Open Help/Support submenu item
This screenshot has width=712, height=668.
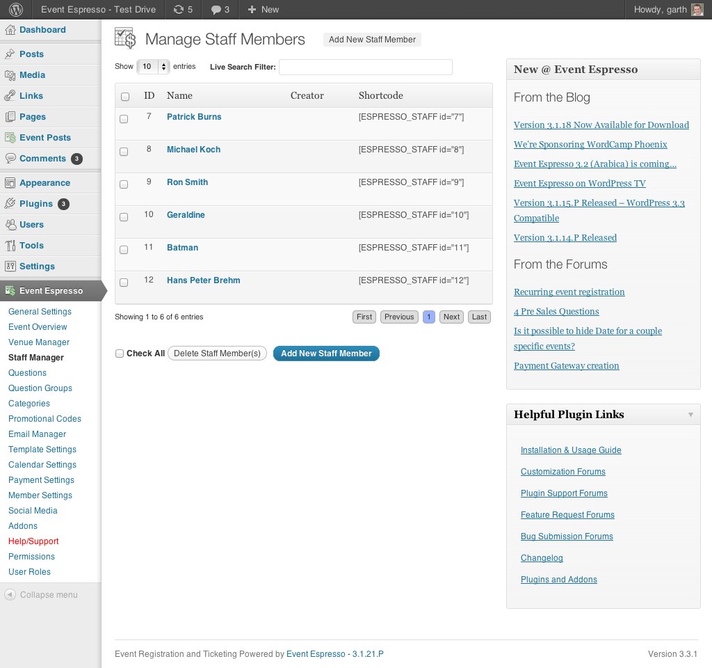click(x=33, y=541)
